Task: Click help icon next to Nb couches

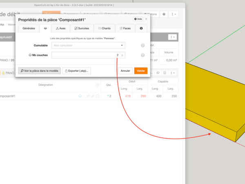Action: (143, 55)
